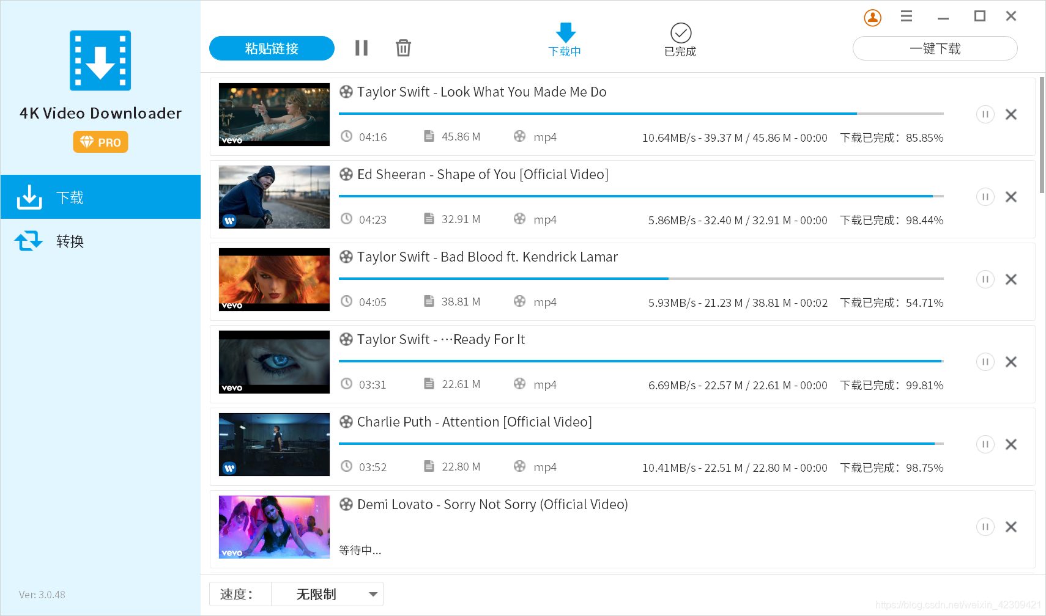Pause the Charlie Puth Attention download
Image resolution: width=1046 pixels, height=616 pixels.
[x=985, y=444]
